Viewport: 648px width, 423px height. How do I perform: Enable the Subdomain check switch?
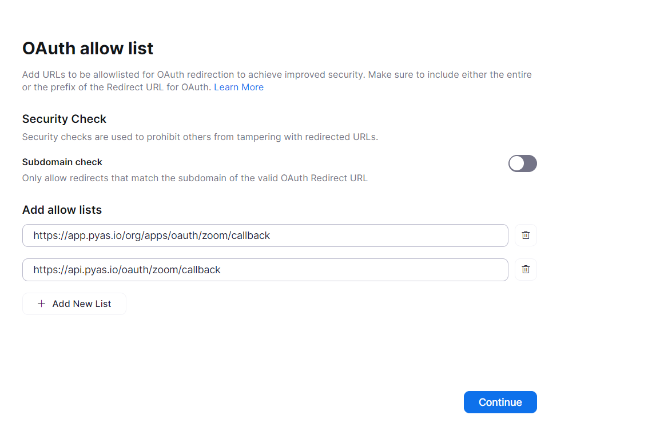coord(522,163)
